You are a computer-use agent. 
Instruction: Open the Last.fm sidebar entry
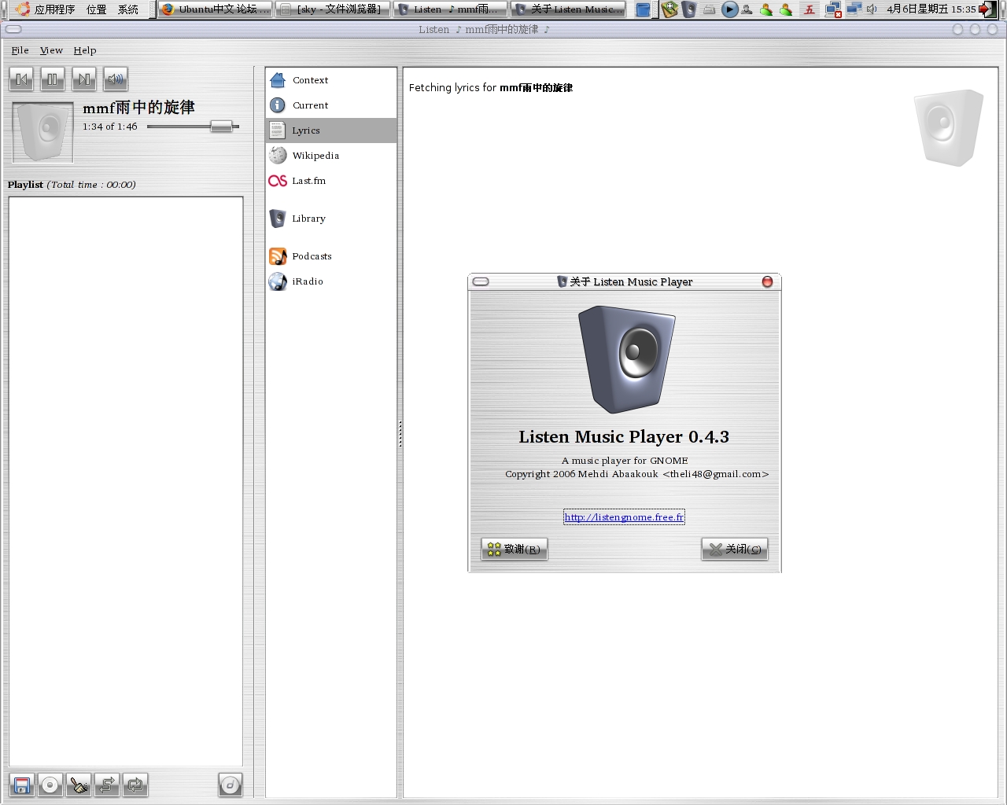click(331, 181)
